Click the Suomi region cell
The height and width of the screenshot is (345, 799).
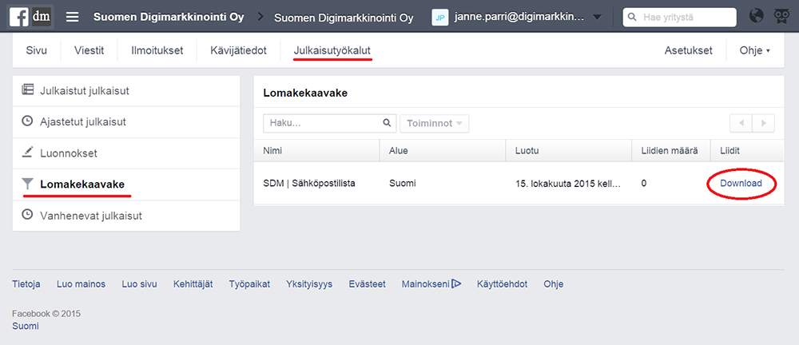[403, 184]
